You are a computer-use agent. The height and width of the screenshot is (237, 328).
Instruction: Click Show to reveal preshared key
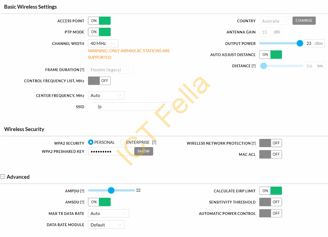[144, 151]
